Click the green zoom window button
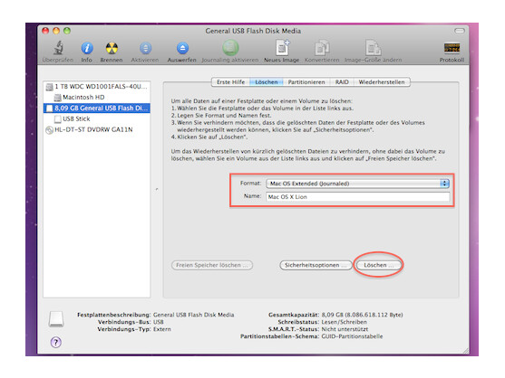505x378 pixels. coord(67,31)
